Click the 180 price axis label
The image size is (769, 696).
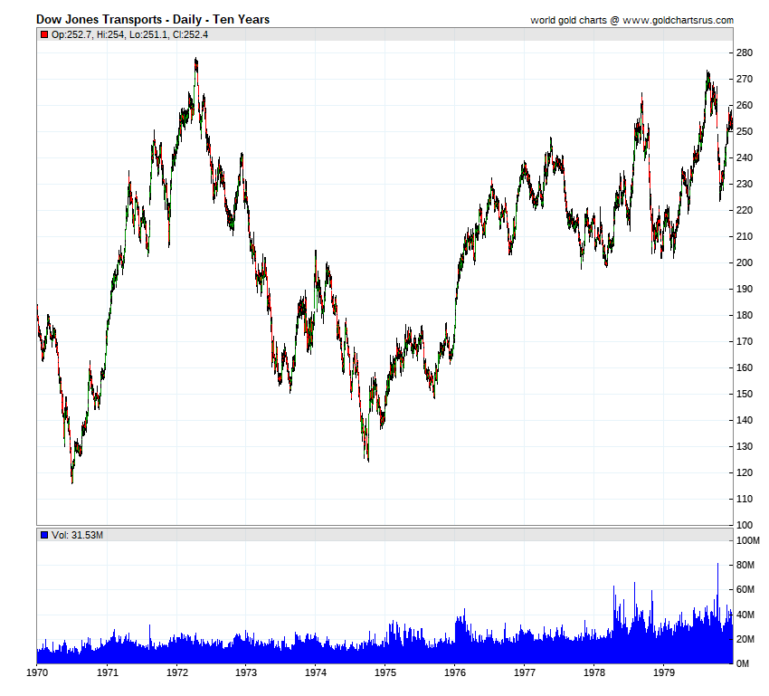[745, 315]
